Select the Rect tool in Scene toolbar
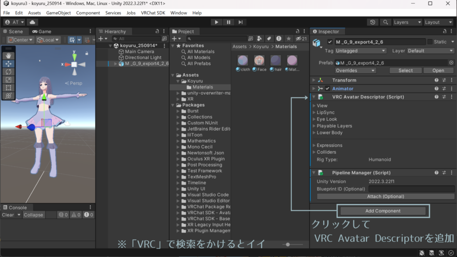The width and height of the screenshot is (457, 257). tap(8, 88)
